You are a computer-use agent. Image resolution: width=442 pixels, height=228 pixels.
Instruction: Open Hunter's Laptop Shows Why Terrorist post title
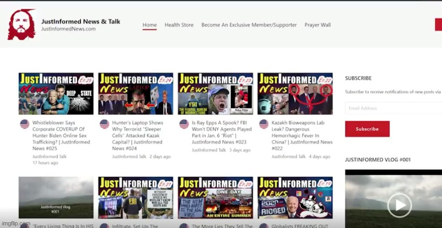(138, 135)
